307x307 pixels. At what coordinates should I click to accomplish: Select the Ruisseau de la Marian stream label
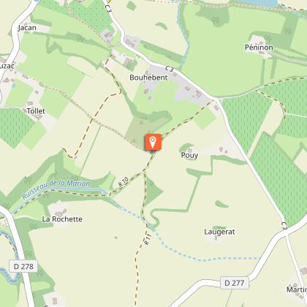[56, 189]
